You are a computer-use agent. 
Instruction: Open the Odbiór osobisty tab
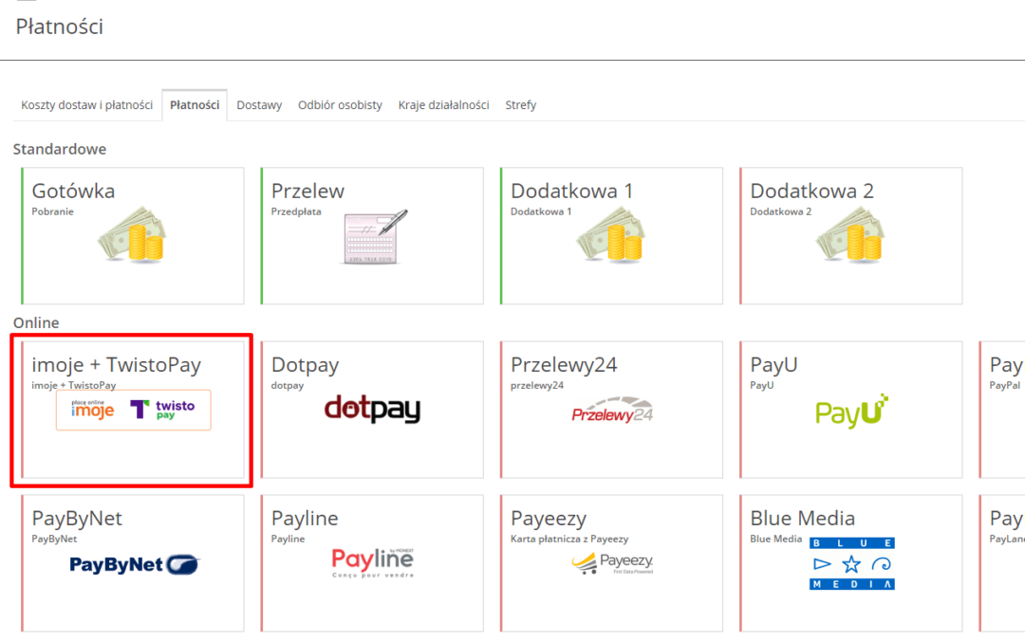(x=340, y=105)
